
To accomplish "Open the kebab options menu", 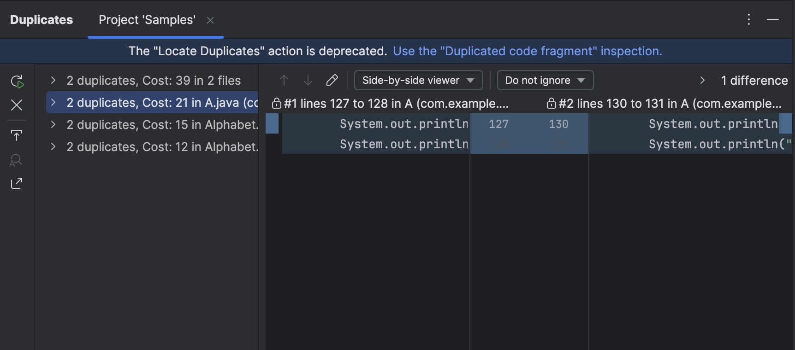I will 748,19.
